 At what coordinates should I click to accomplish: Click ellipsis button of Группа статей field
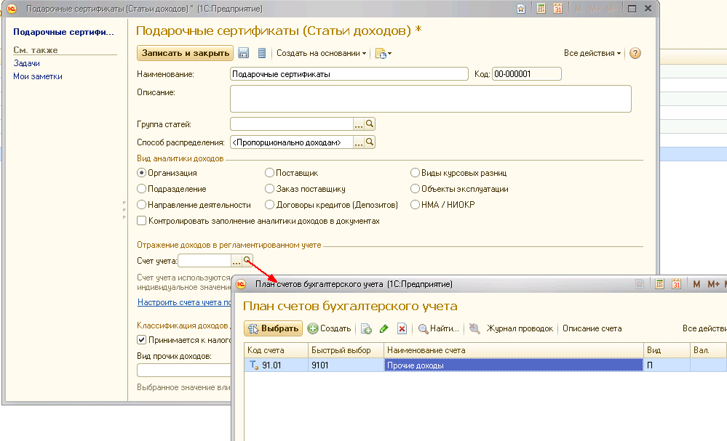[358, 124]
